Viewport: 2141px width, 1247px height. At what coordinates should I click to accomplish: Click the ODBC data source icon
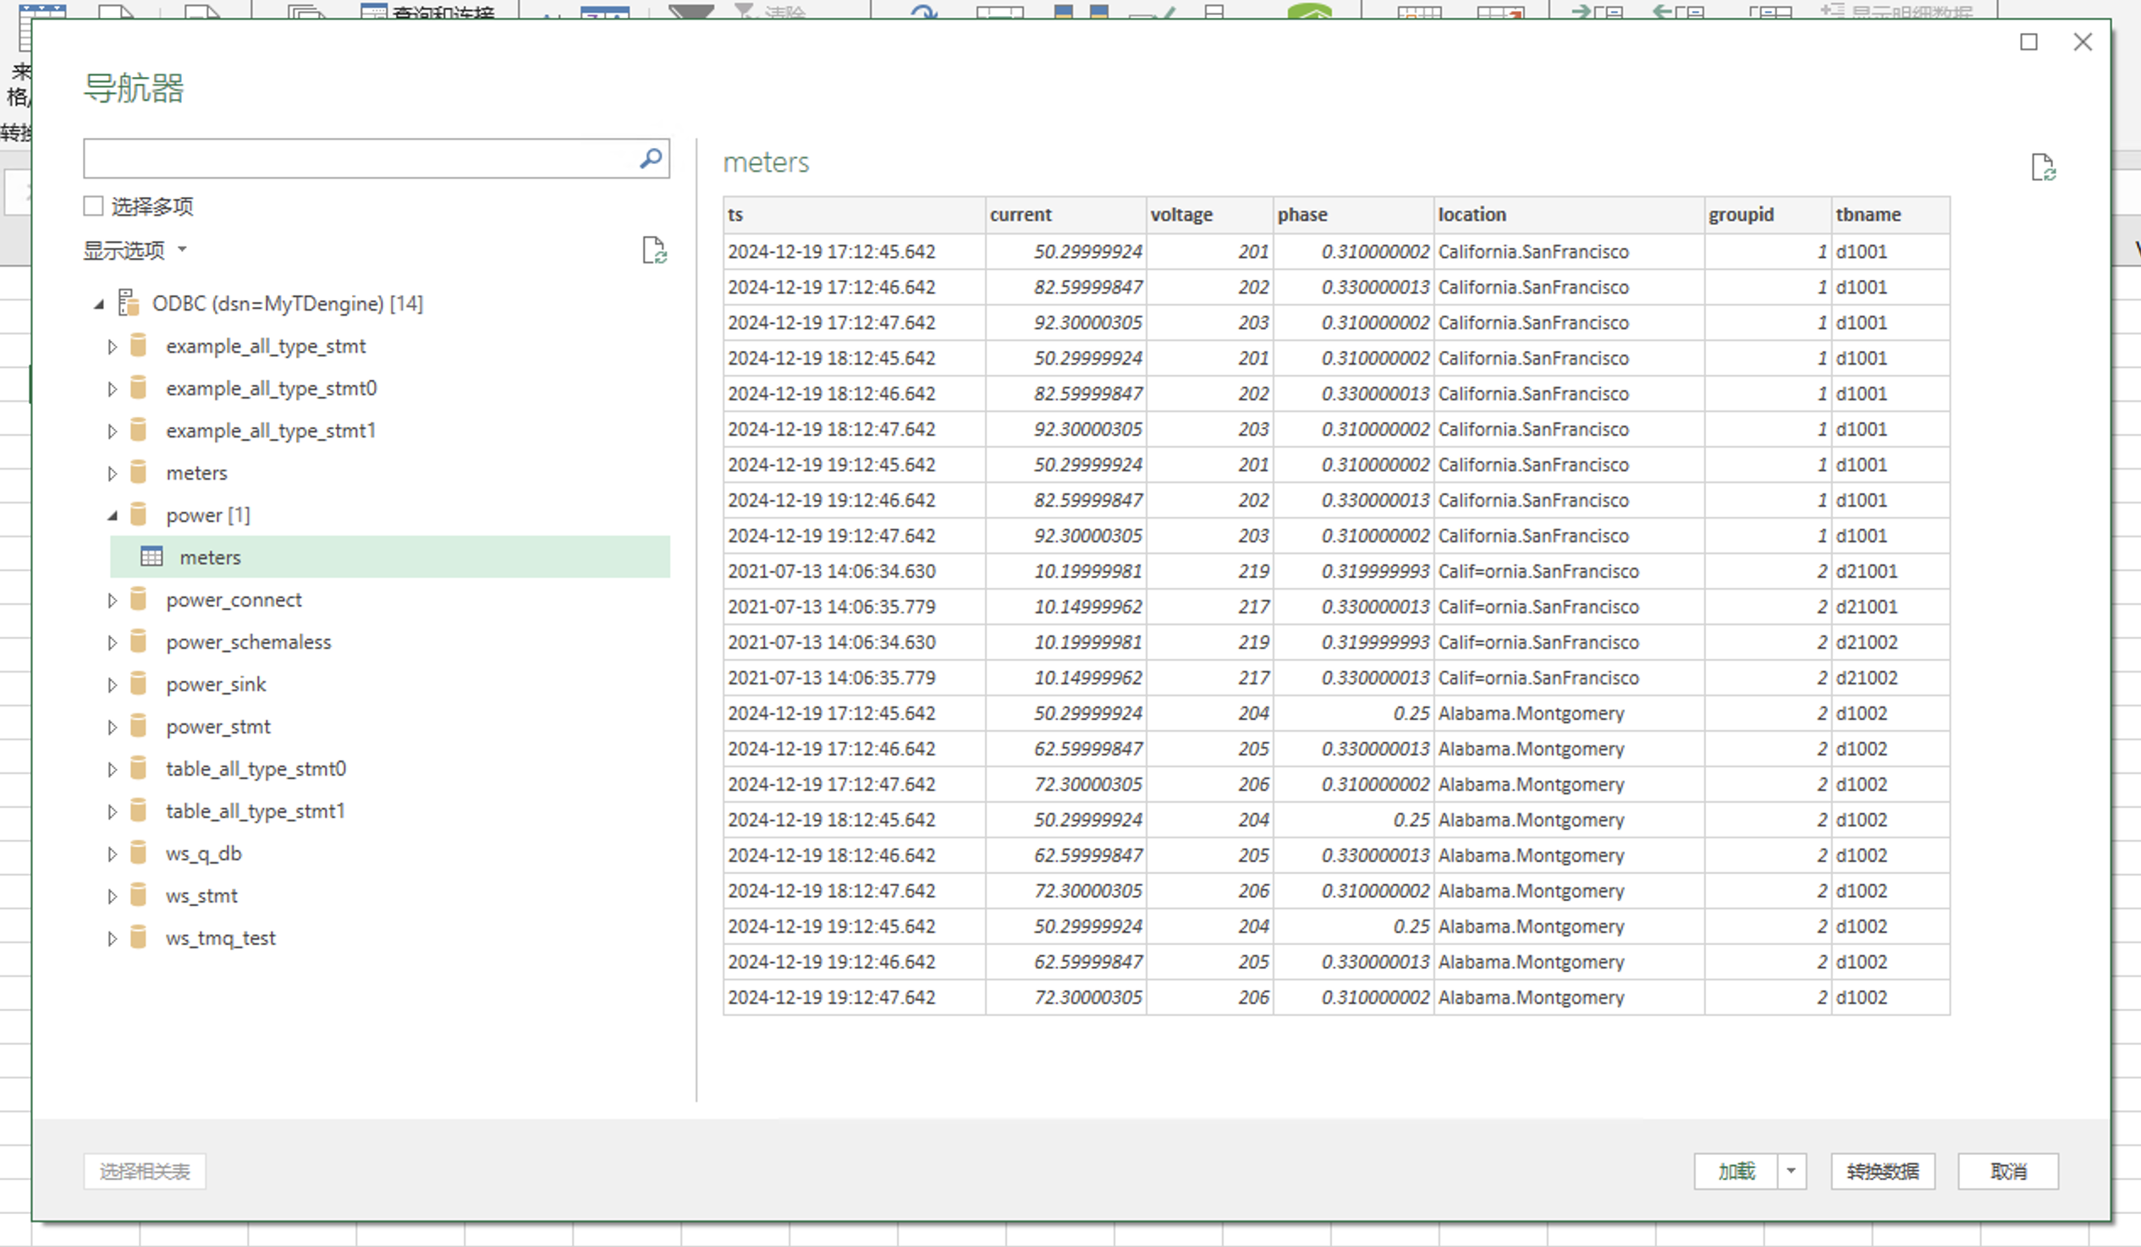[x=129, y=303]
